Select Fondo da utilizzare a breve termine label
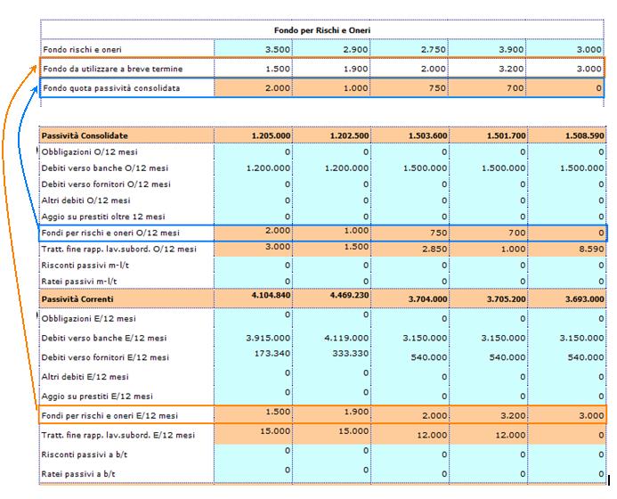Image resolution: width=617 pixels, height=499 pixels. 112,69
